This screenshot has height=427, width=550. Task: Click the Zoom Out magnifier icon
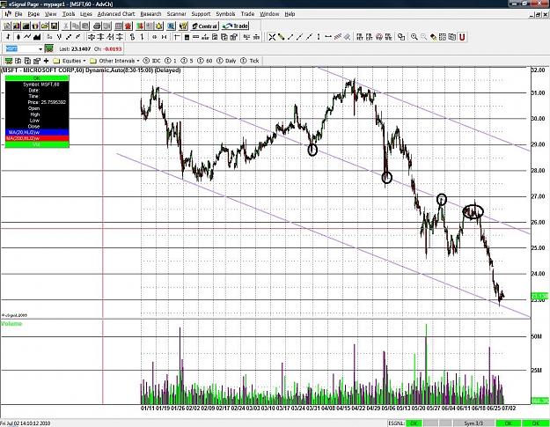coord(424,37)
